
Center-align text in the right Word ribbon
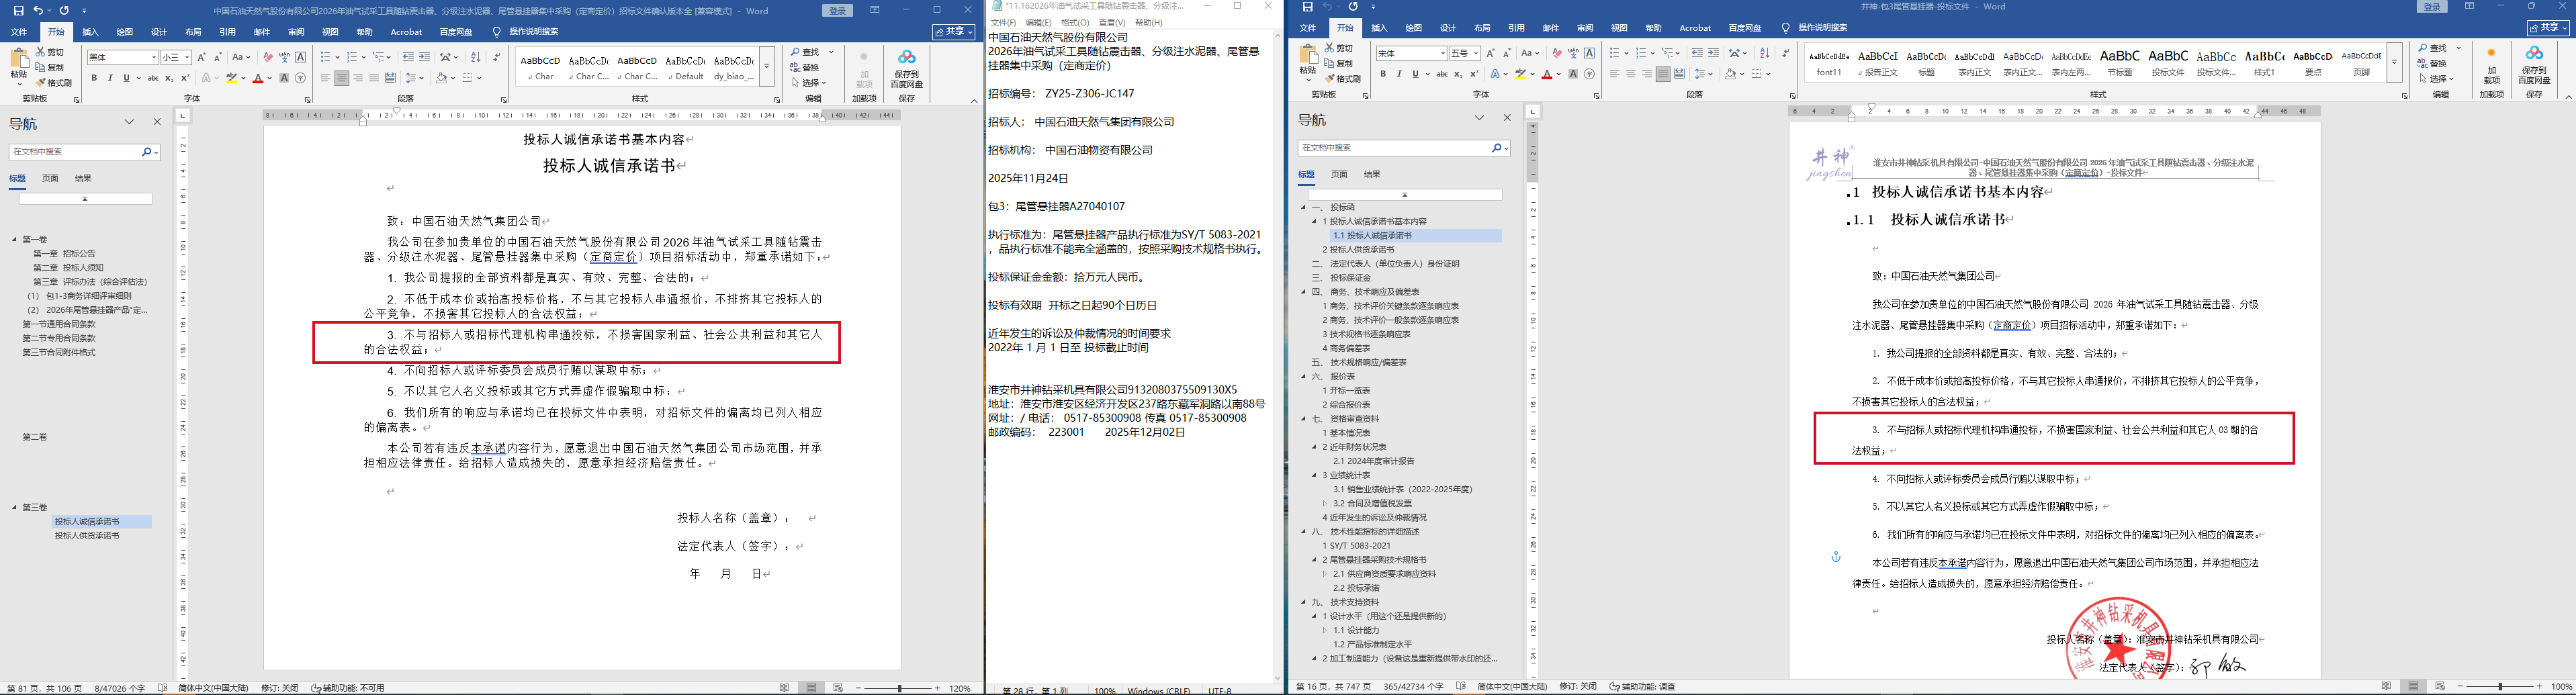(1631, 74)
